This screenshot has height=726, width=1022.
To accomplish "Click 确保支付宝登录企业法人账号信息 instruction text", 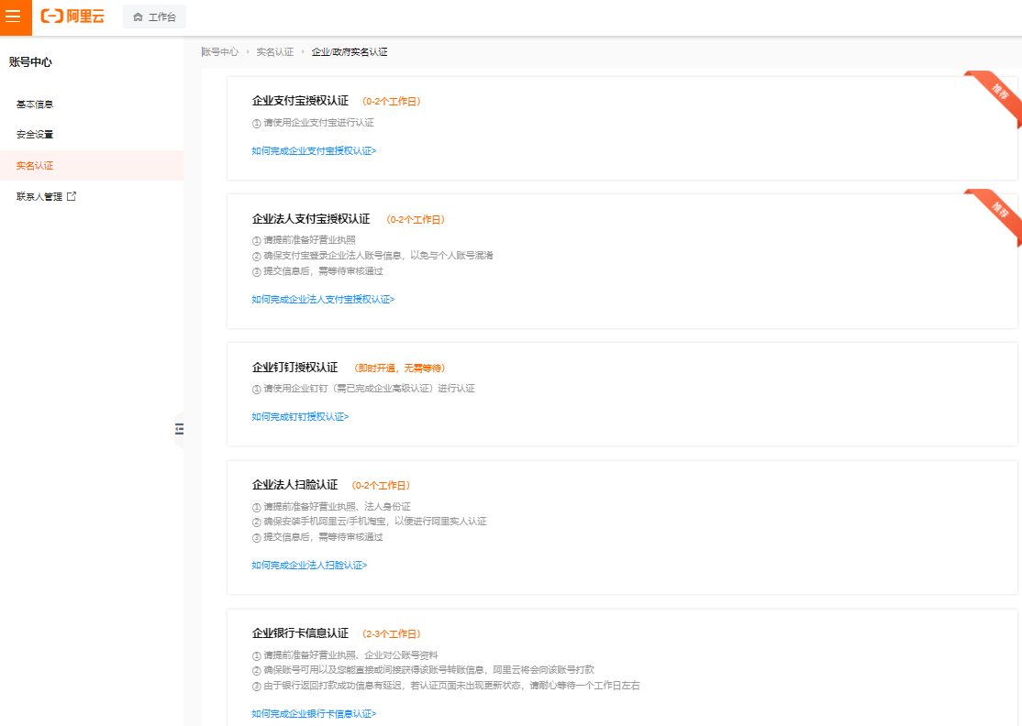I will coord(378,256).
